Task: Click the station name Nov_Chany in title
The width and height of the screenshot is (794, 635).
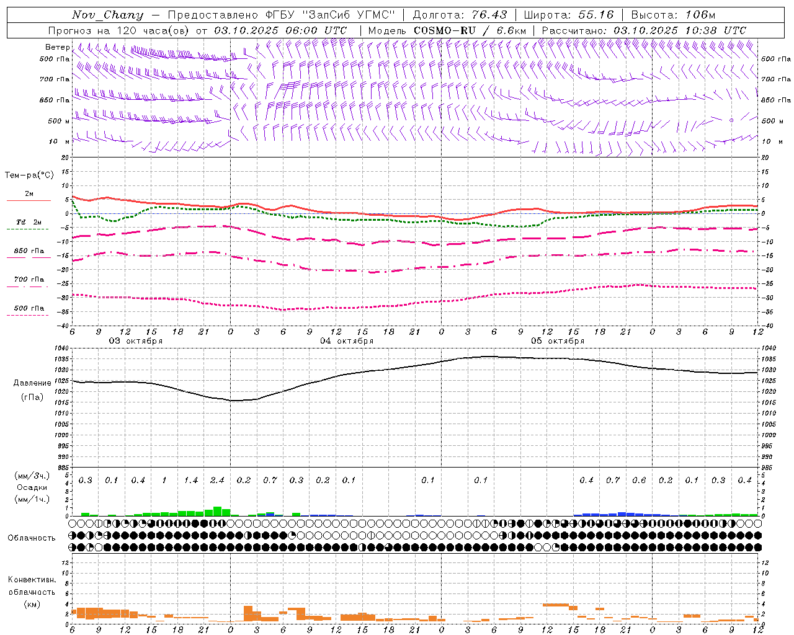Action: point(107,15)
